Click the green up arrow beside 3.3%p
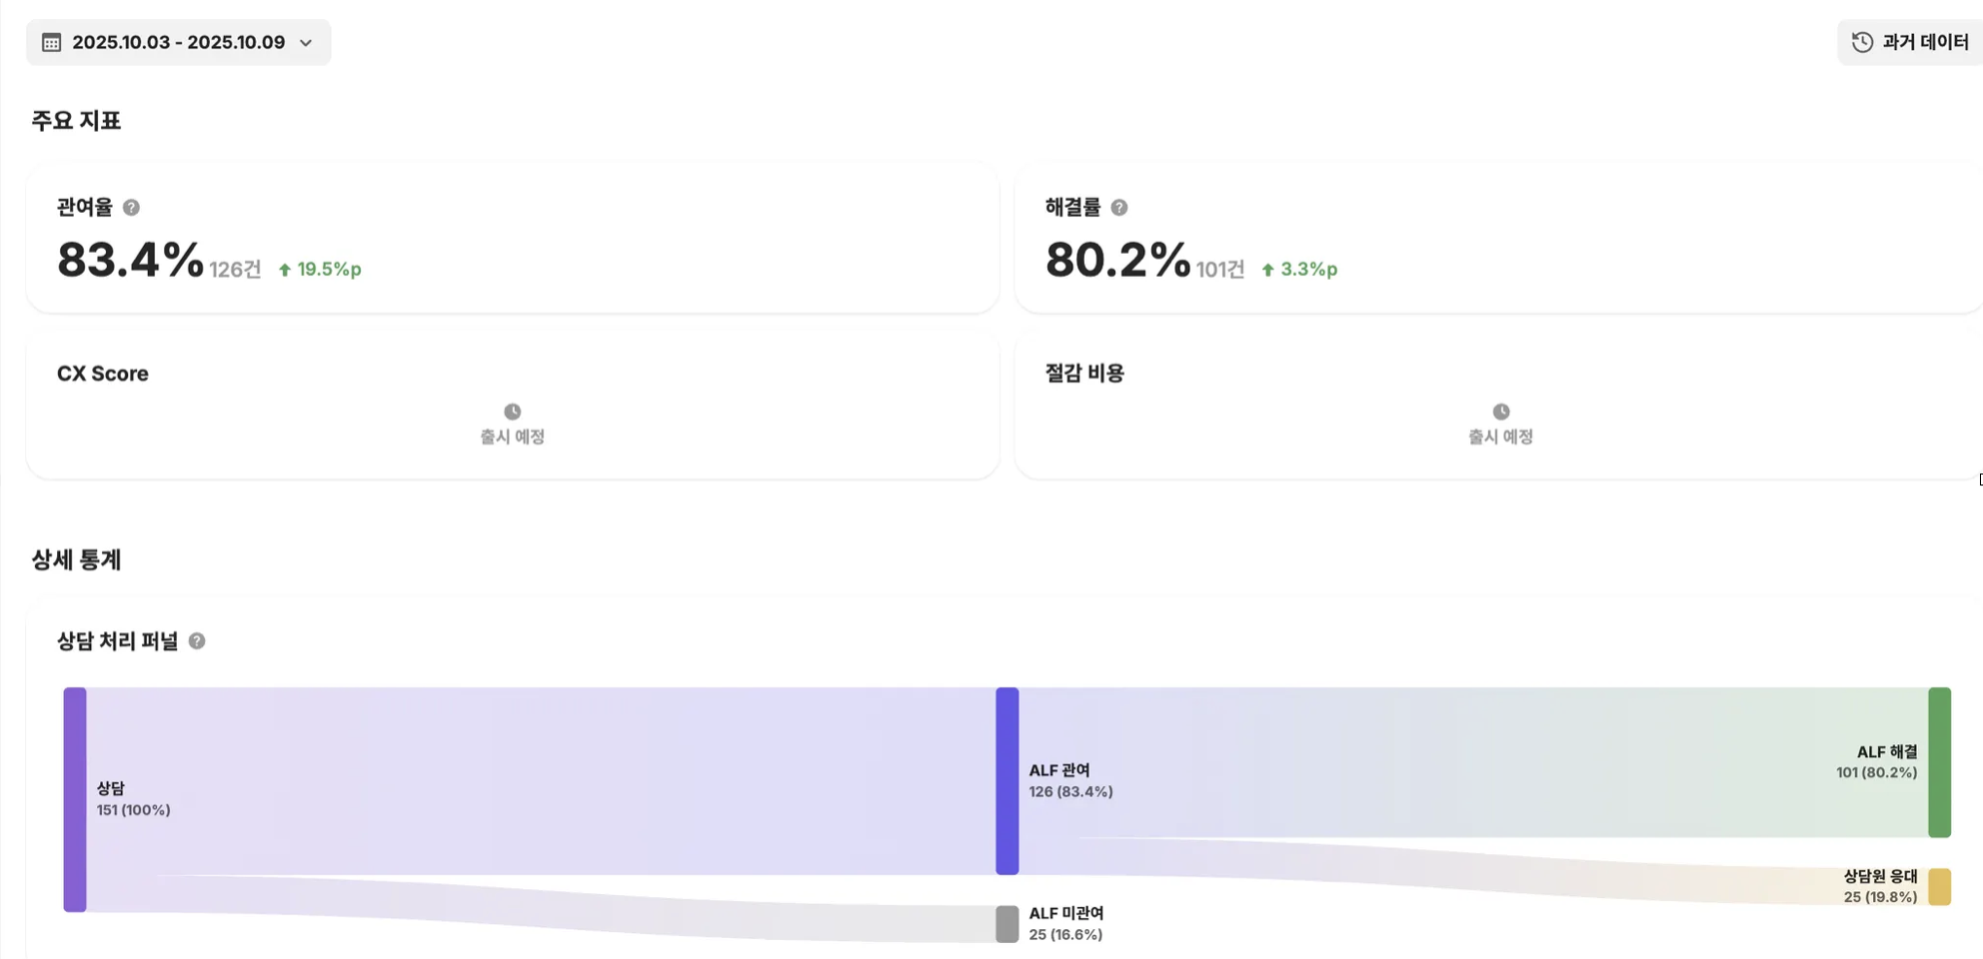The height and width of the screenshot is (959, 1983). 1268,270
